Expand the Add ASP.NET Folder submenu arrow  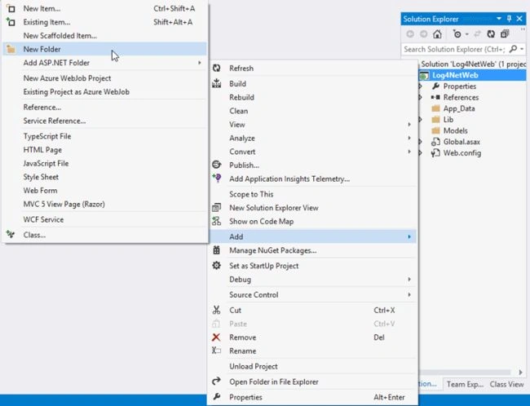[200, 63]
